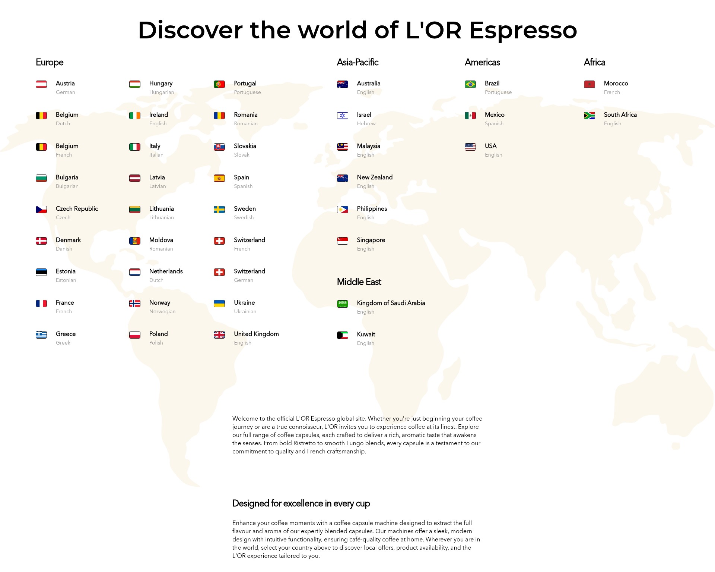Image resolution: width=715 pixels, height=572 pixels.
Task: Click the Moldova flag icon
Action: [x=135, y=241]
